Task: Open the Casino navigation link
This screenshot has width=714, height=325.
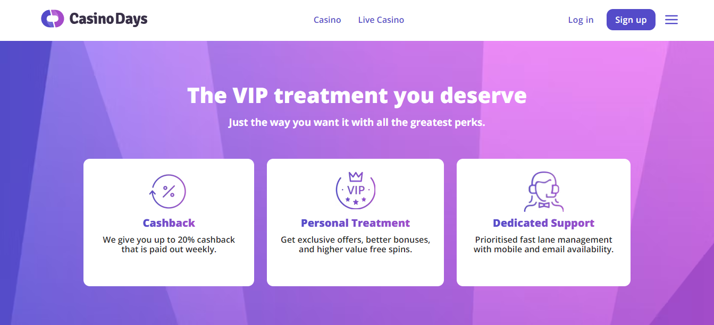Action: 327,20
